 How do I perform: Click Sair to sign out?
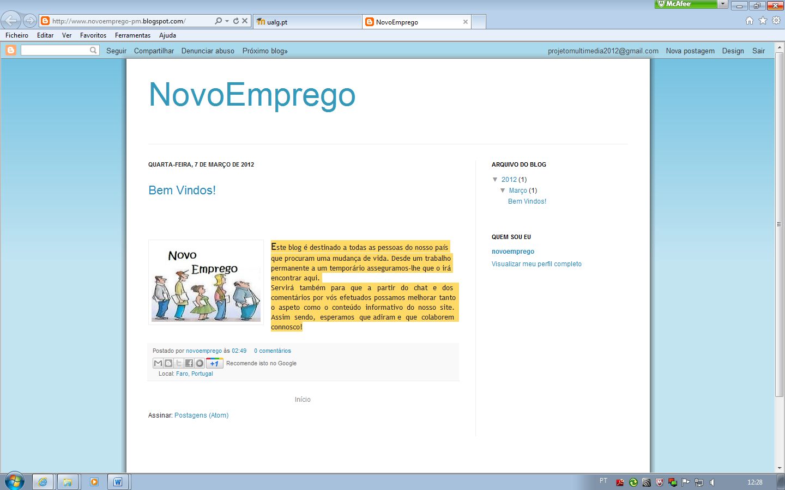(x=758, y=51)
